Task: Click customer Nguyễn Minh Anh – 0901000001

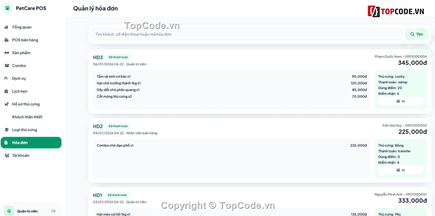Action: coord(401,194)
